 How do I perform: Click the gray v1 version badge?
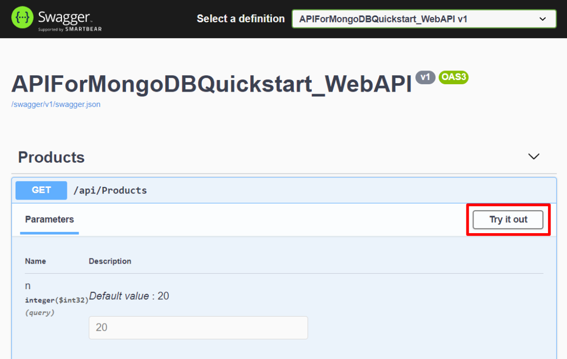(x=425, y=77)
